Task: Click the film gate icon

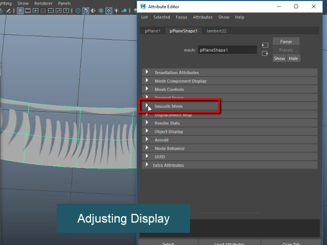Action: (x=28, y=10)
